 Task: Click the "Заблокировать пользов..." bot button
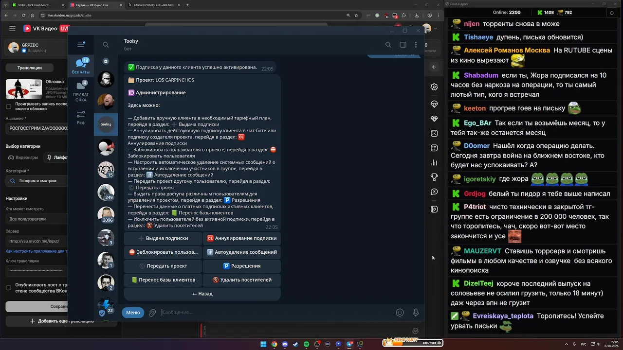(x=163, y=252)
